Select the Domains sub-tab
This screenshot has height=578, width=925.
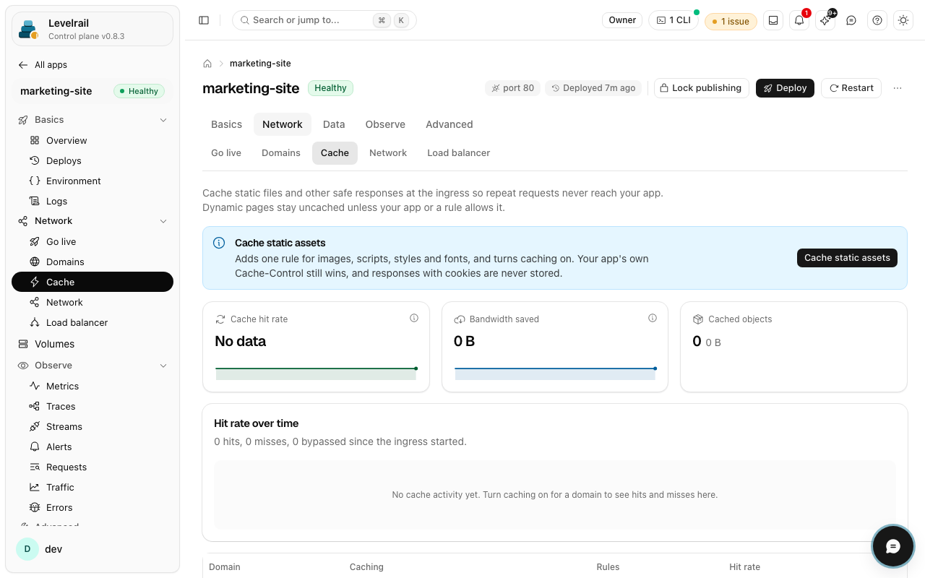[x=281, y=153]
